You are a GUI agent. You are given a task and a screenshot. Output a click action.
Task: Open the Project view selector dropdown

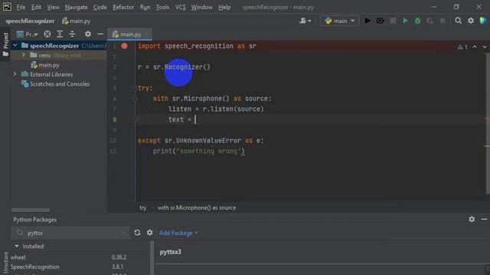28,34
